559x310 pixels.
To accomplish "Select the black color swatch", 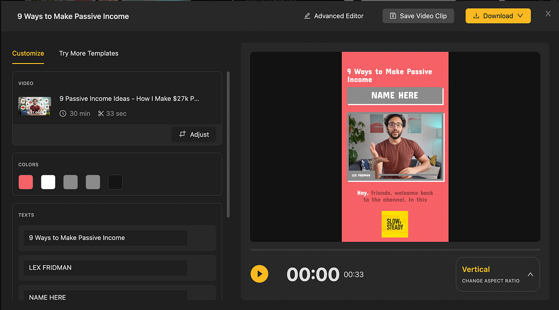I will point(115,182).
